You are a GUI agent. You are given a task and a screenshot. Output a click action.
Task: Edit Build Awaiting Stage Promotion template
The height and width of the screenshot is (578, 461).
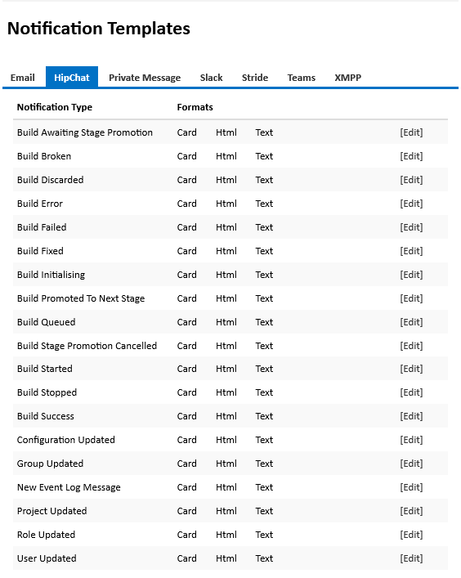click(411, 132)
